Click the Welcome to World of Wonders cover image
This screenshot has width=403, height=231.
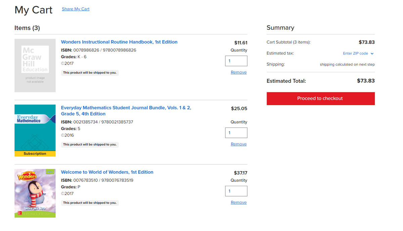click(x=35, y=193)
